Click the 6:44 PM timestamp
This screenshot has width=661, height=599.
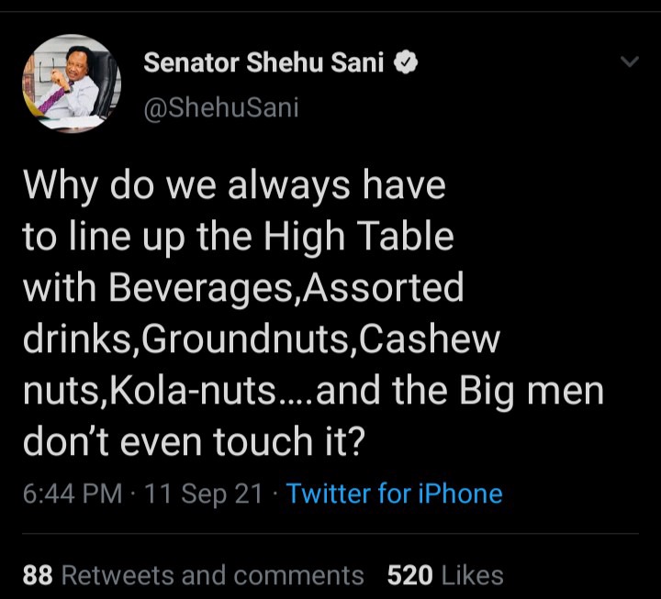pyautogui.click(x=73, y=494)
